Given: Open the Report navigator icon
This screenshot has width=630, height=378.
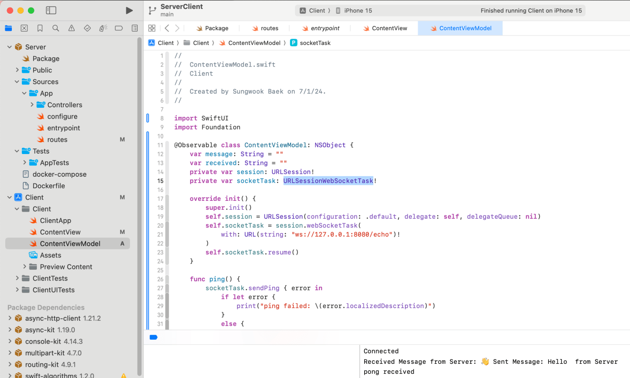Looking at the screenshot, I should (135, 28).
